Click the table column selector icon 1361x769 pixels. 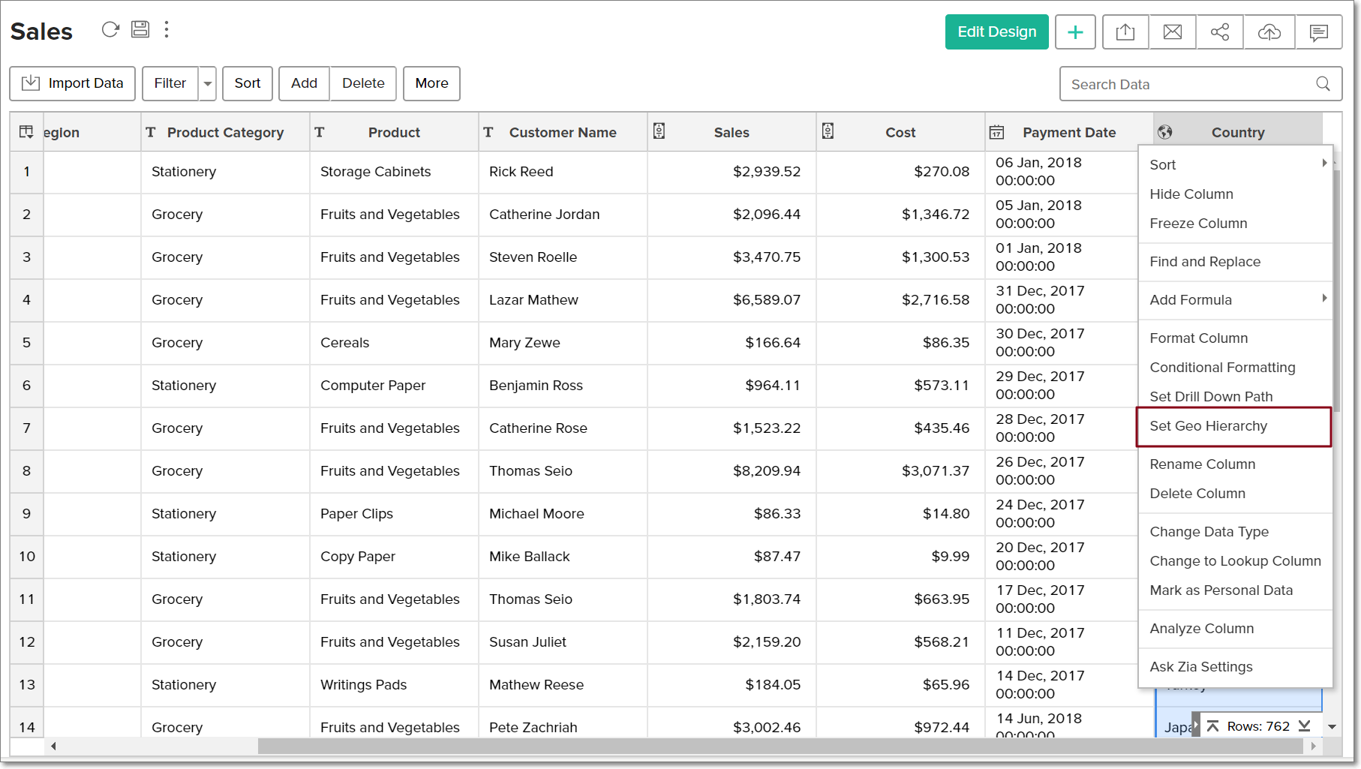[x=26, y=132]
